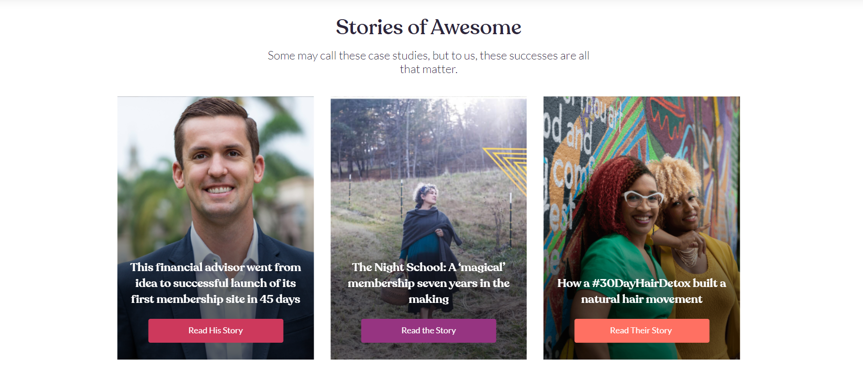Click the pink Read His Story CTA

[x=216, y=331]
